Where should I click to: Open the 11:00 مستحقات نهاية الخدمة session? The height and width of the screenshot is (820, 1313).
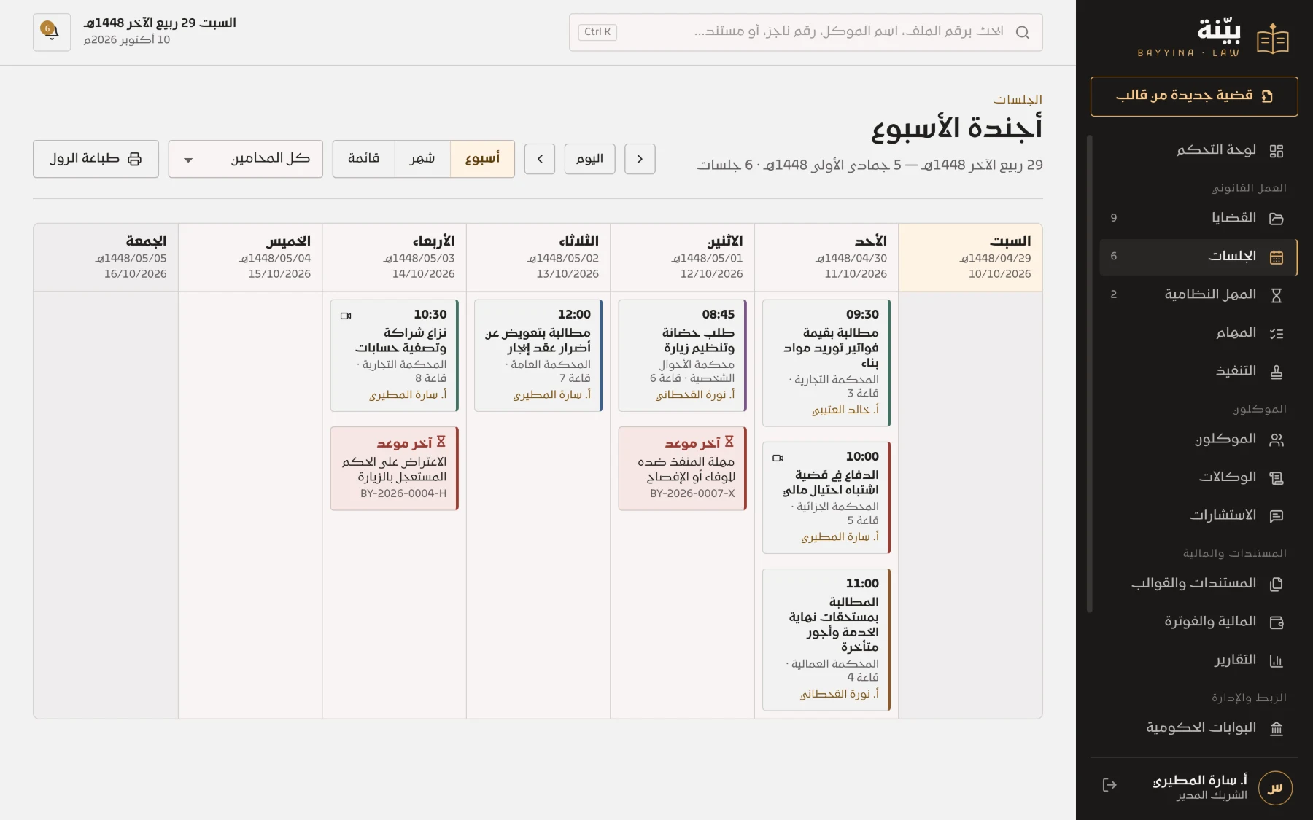point(826,639)
